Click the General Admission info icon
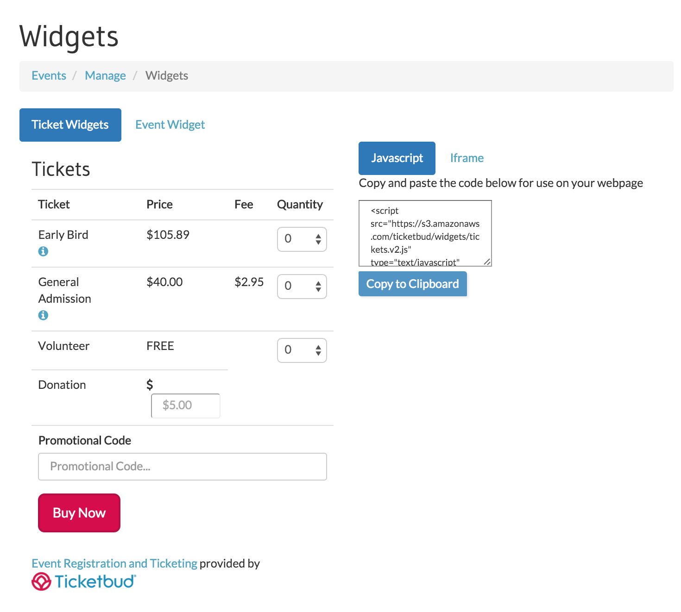The width and height of the screenshot is (681, 612). click(43, 315)
